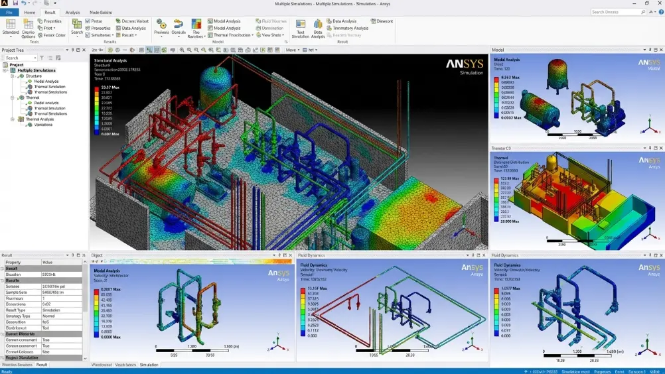This screenshot has height=374, width=665.
Task: Click the Fenice Color icon
Action: click(40, 35)
